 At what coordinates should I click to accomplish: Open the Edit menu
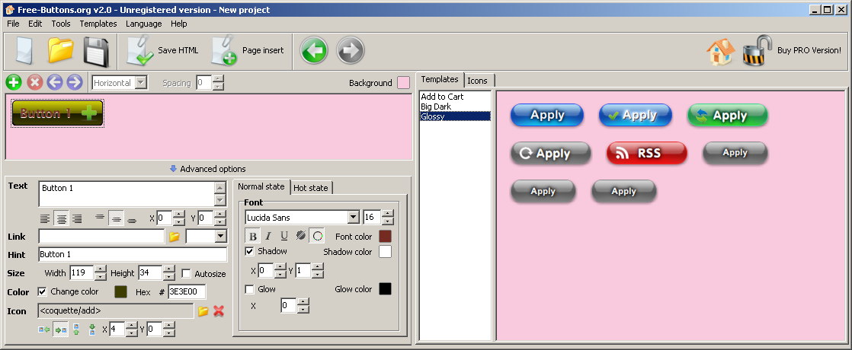coord(35,24)
